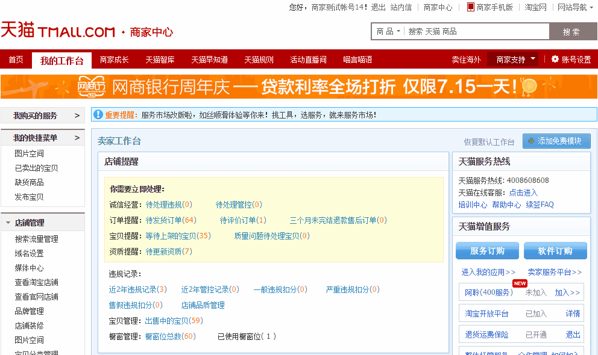Image resolution: width=598 pixels, height=355 pixels.
Task: Open the 天猫智库 tab
Action: coord(160,60)
